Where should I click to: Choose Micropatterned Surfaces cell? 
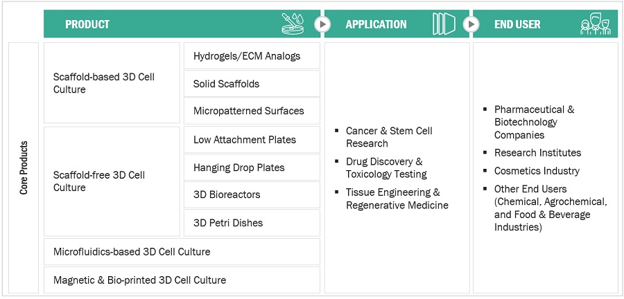(x=252, y=111)
